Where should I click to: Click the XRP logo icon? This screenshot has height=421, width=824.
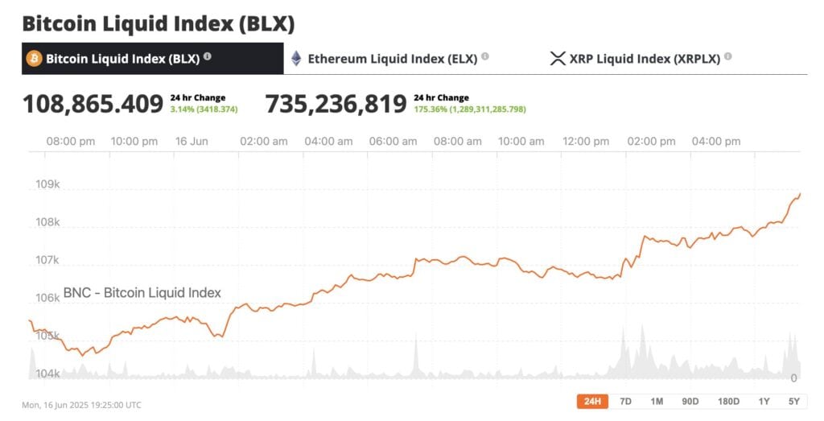(558, 59)
